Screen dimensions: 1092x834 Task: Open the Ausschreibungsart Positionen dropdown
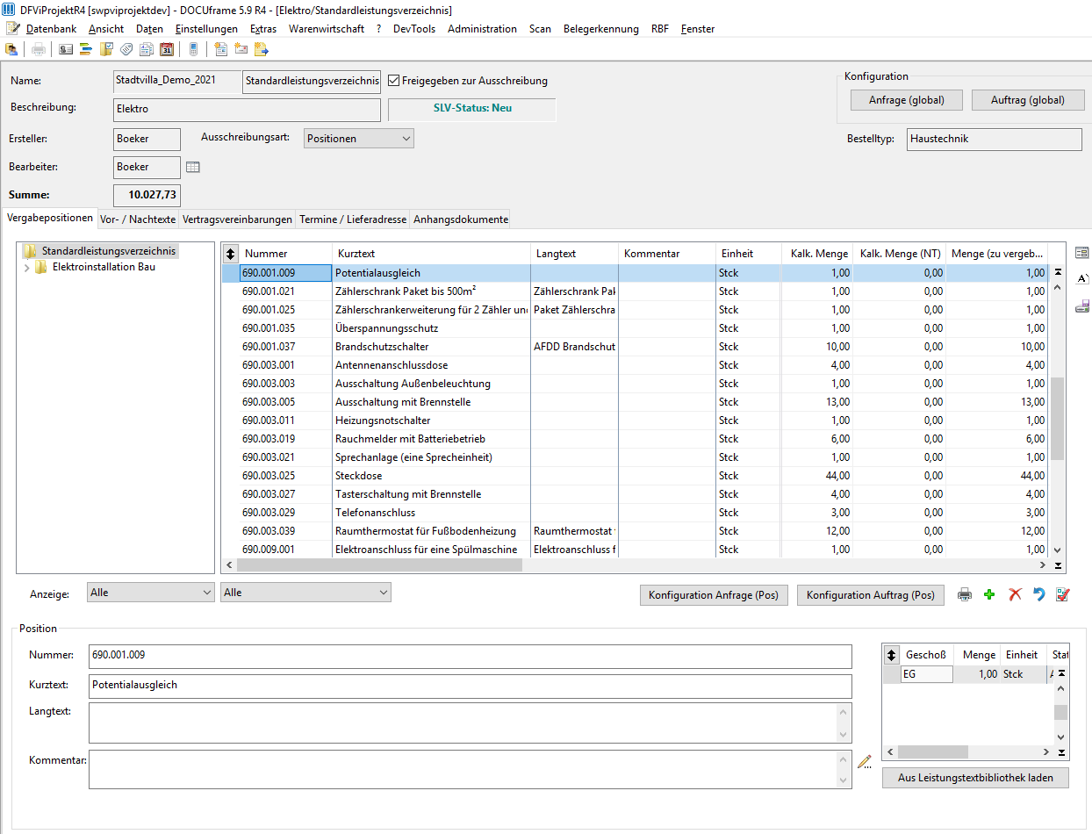(358, 139)
